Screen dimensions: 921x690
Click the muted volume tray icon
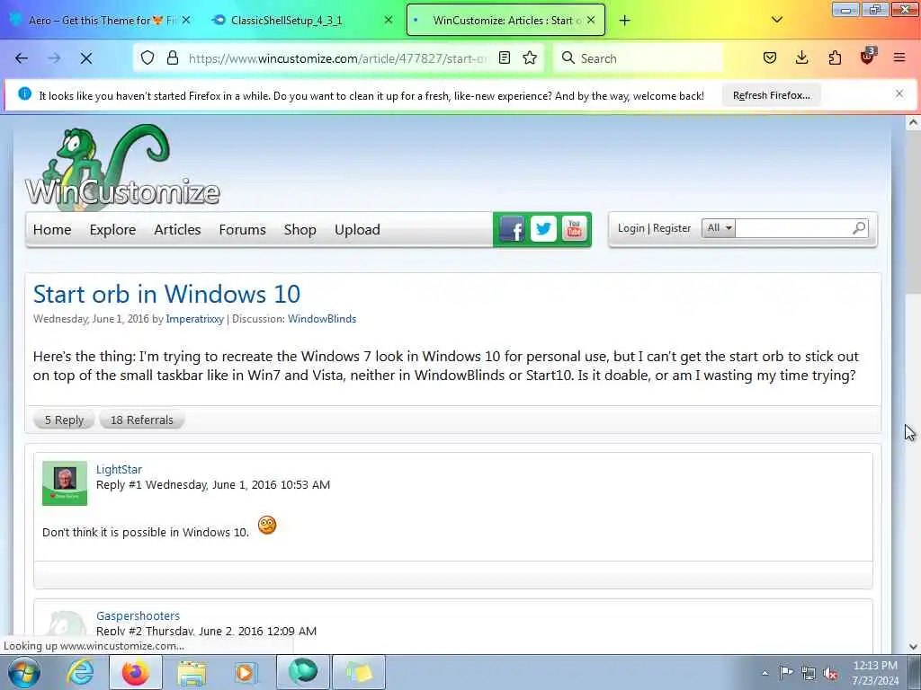point(830,674)
